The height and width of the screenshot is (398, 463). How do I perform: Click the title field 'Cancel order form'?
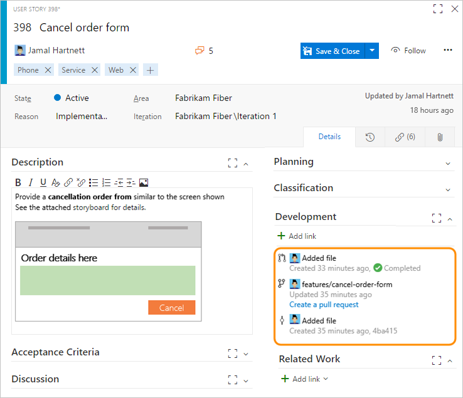point(84,28)
